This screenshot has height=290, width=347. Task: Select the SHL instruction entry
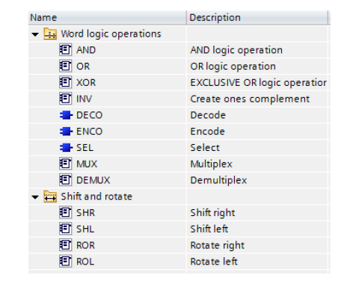[85, 229]
